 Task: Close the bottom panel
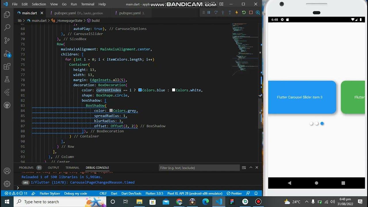pos(257,168)
